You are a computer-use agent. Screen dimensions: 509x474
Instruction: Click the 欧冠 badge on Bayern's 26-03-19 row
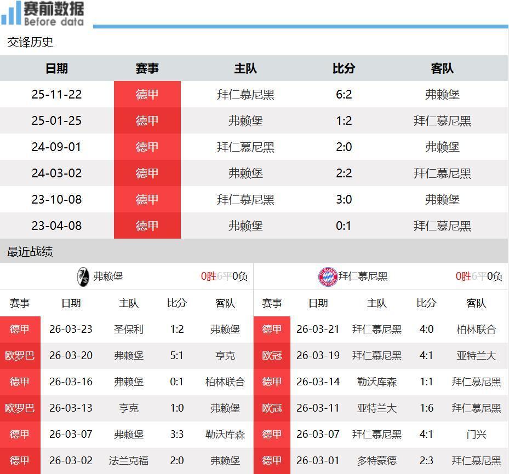point(272,355)
